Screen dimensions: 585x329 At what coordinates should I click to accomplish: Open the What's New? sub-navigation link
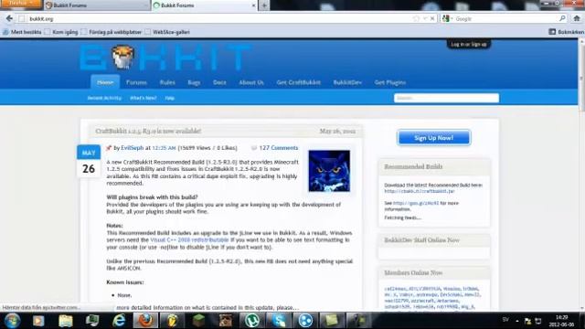[x=144, y=98]
